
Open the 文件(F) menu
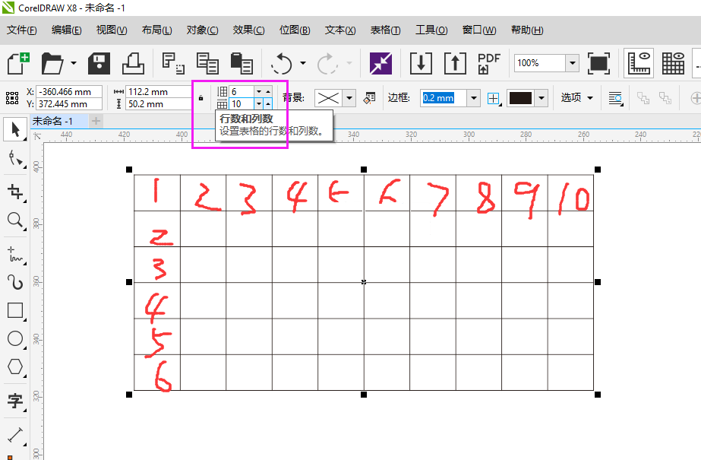coord(21,30)
